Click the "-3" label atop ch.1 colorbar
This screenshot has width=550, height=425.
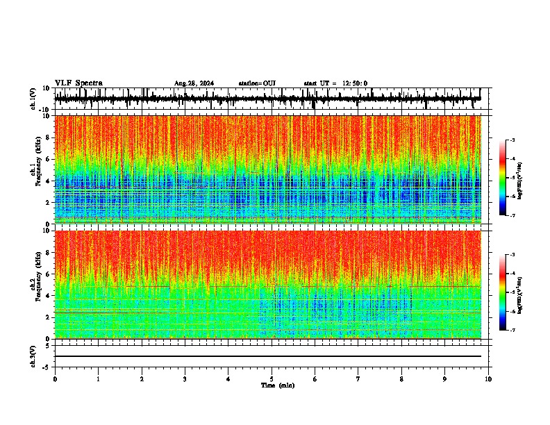[x=512, y=140]
